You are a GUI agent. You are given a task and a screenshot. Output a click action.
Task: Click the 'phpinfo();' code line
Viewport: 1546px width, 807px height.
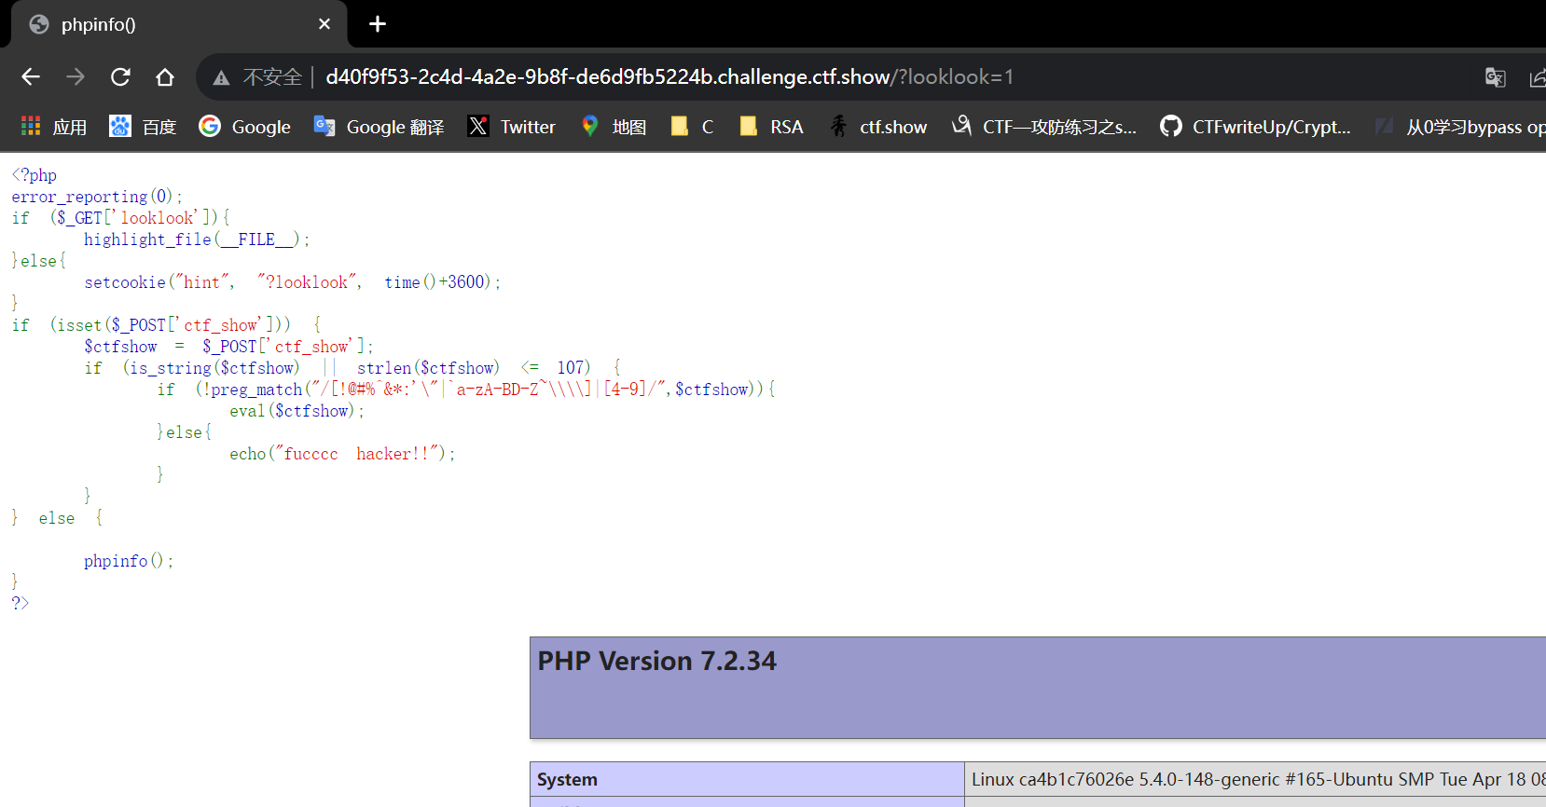pyautogui.click(x=129, y=561)
